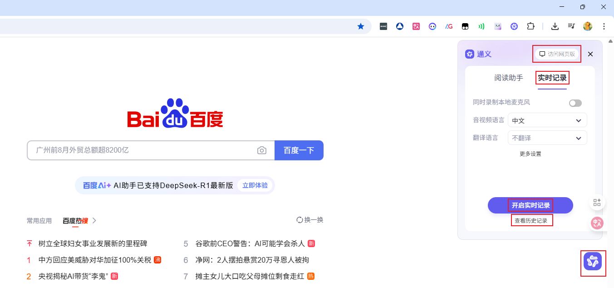
Task: Expand the 音视频语言 dropdown
Action: 547,120
